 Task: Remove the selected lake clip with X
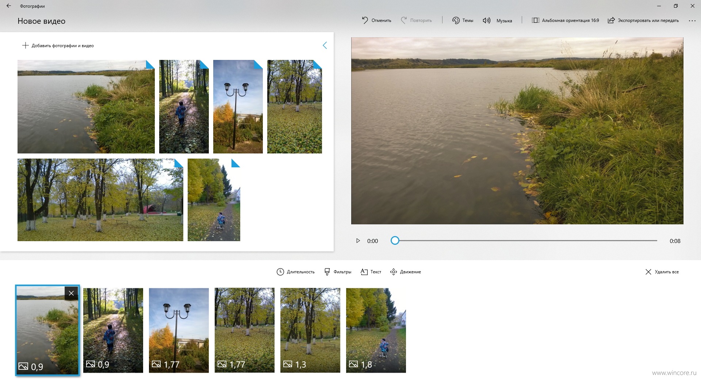click(71, 293)
